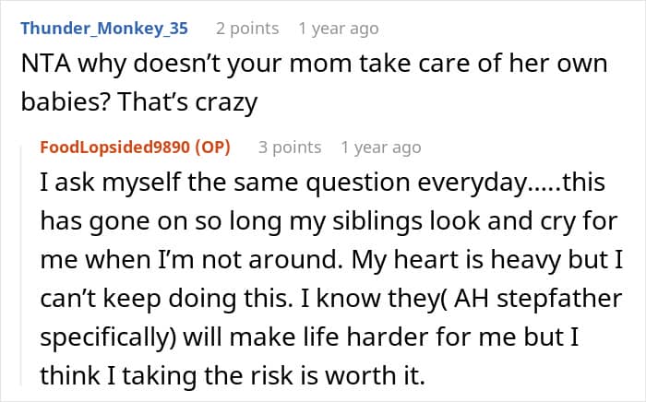646x402 pixels.
Task: Open Thunder_Monkey_35's '1 year ago' timestamp
Action: [339, 29]
